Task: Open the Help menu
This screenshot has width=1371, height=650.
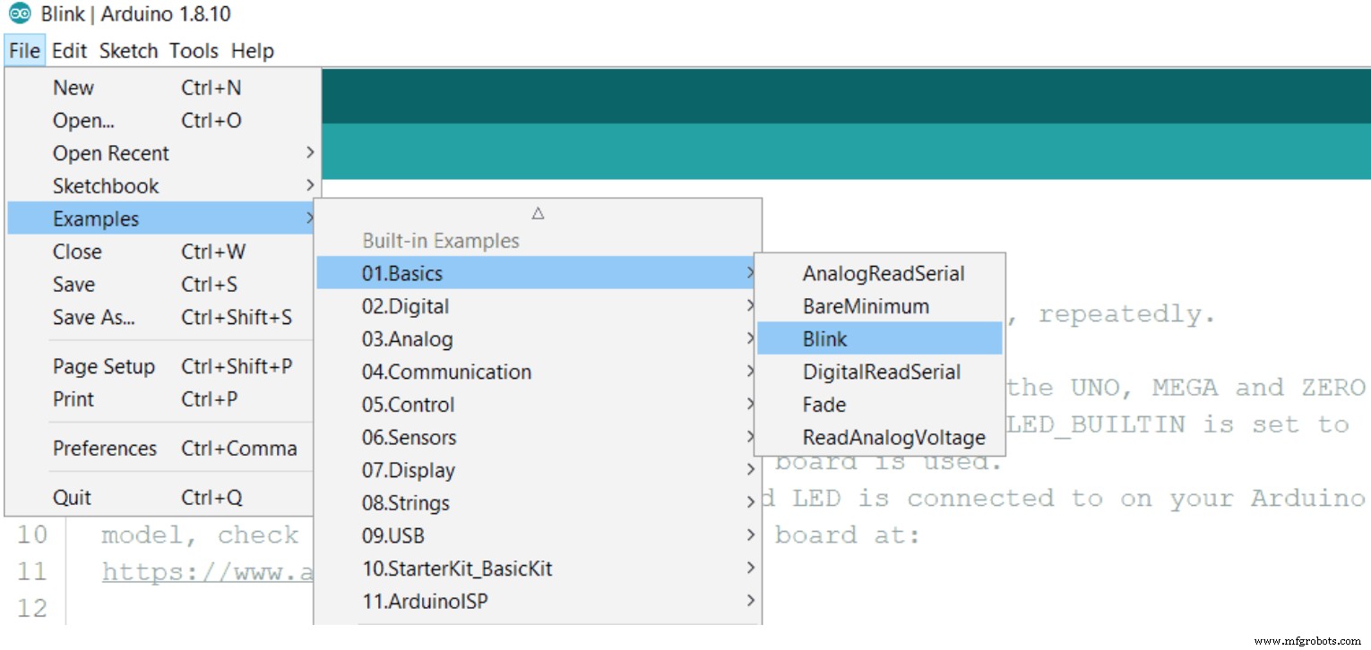Action: (252, 50)
